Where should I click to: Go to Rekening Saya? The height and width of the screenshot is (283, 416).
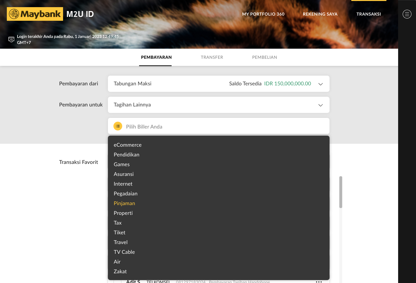click(x=320, y=14)
